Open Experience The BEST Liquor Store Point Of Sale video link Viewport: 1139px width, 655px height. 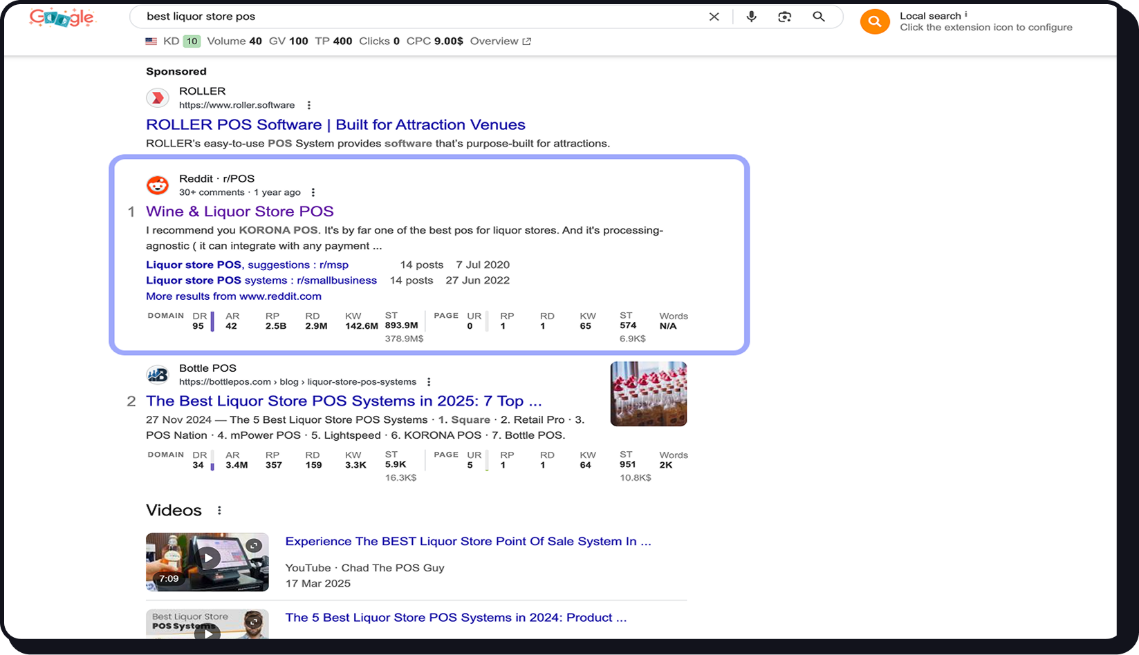click(468, 542)
